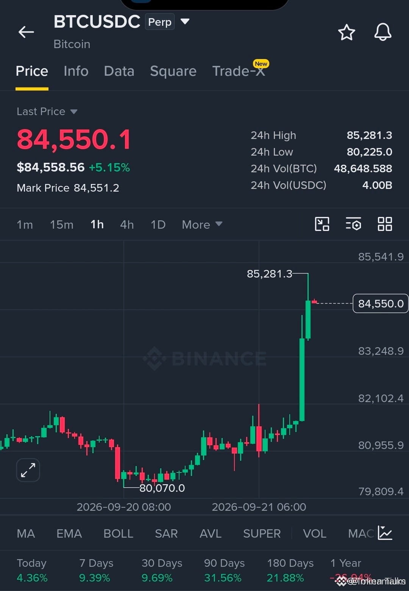
Task: Expand the BTCUSDC Perp pair dropdown
Action: coord(185,22)
